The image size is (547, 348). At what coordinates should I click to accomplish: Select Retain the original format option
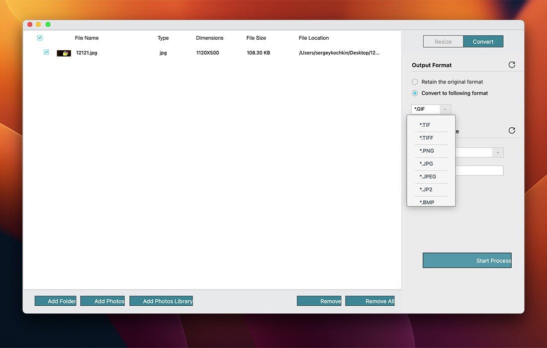[415, 82]
